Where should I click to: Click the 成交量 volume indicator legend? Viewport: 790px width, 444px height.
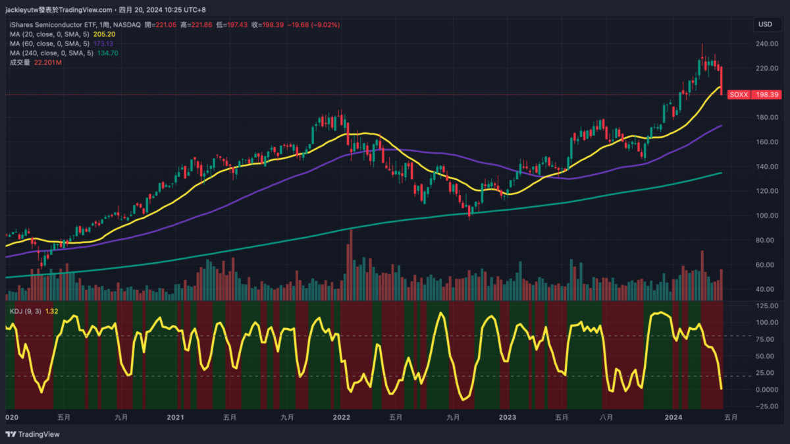coord(20,62)
